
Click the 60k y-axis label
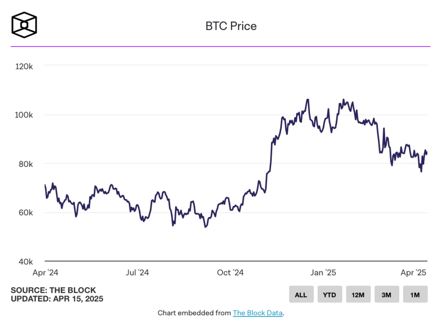coord(26,213)
